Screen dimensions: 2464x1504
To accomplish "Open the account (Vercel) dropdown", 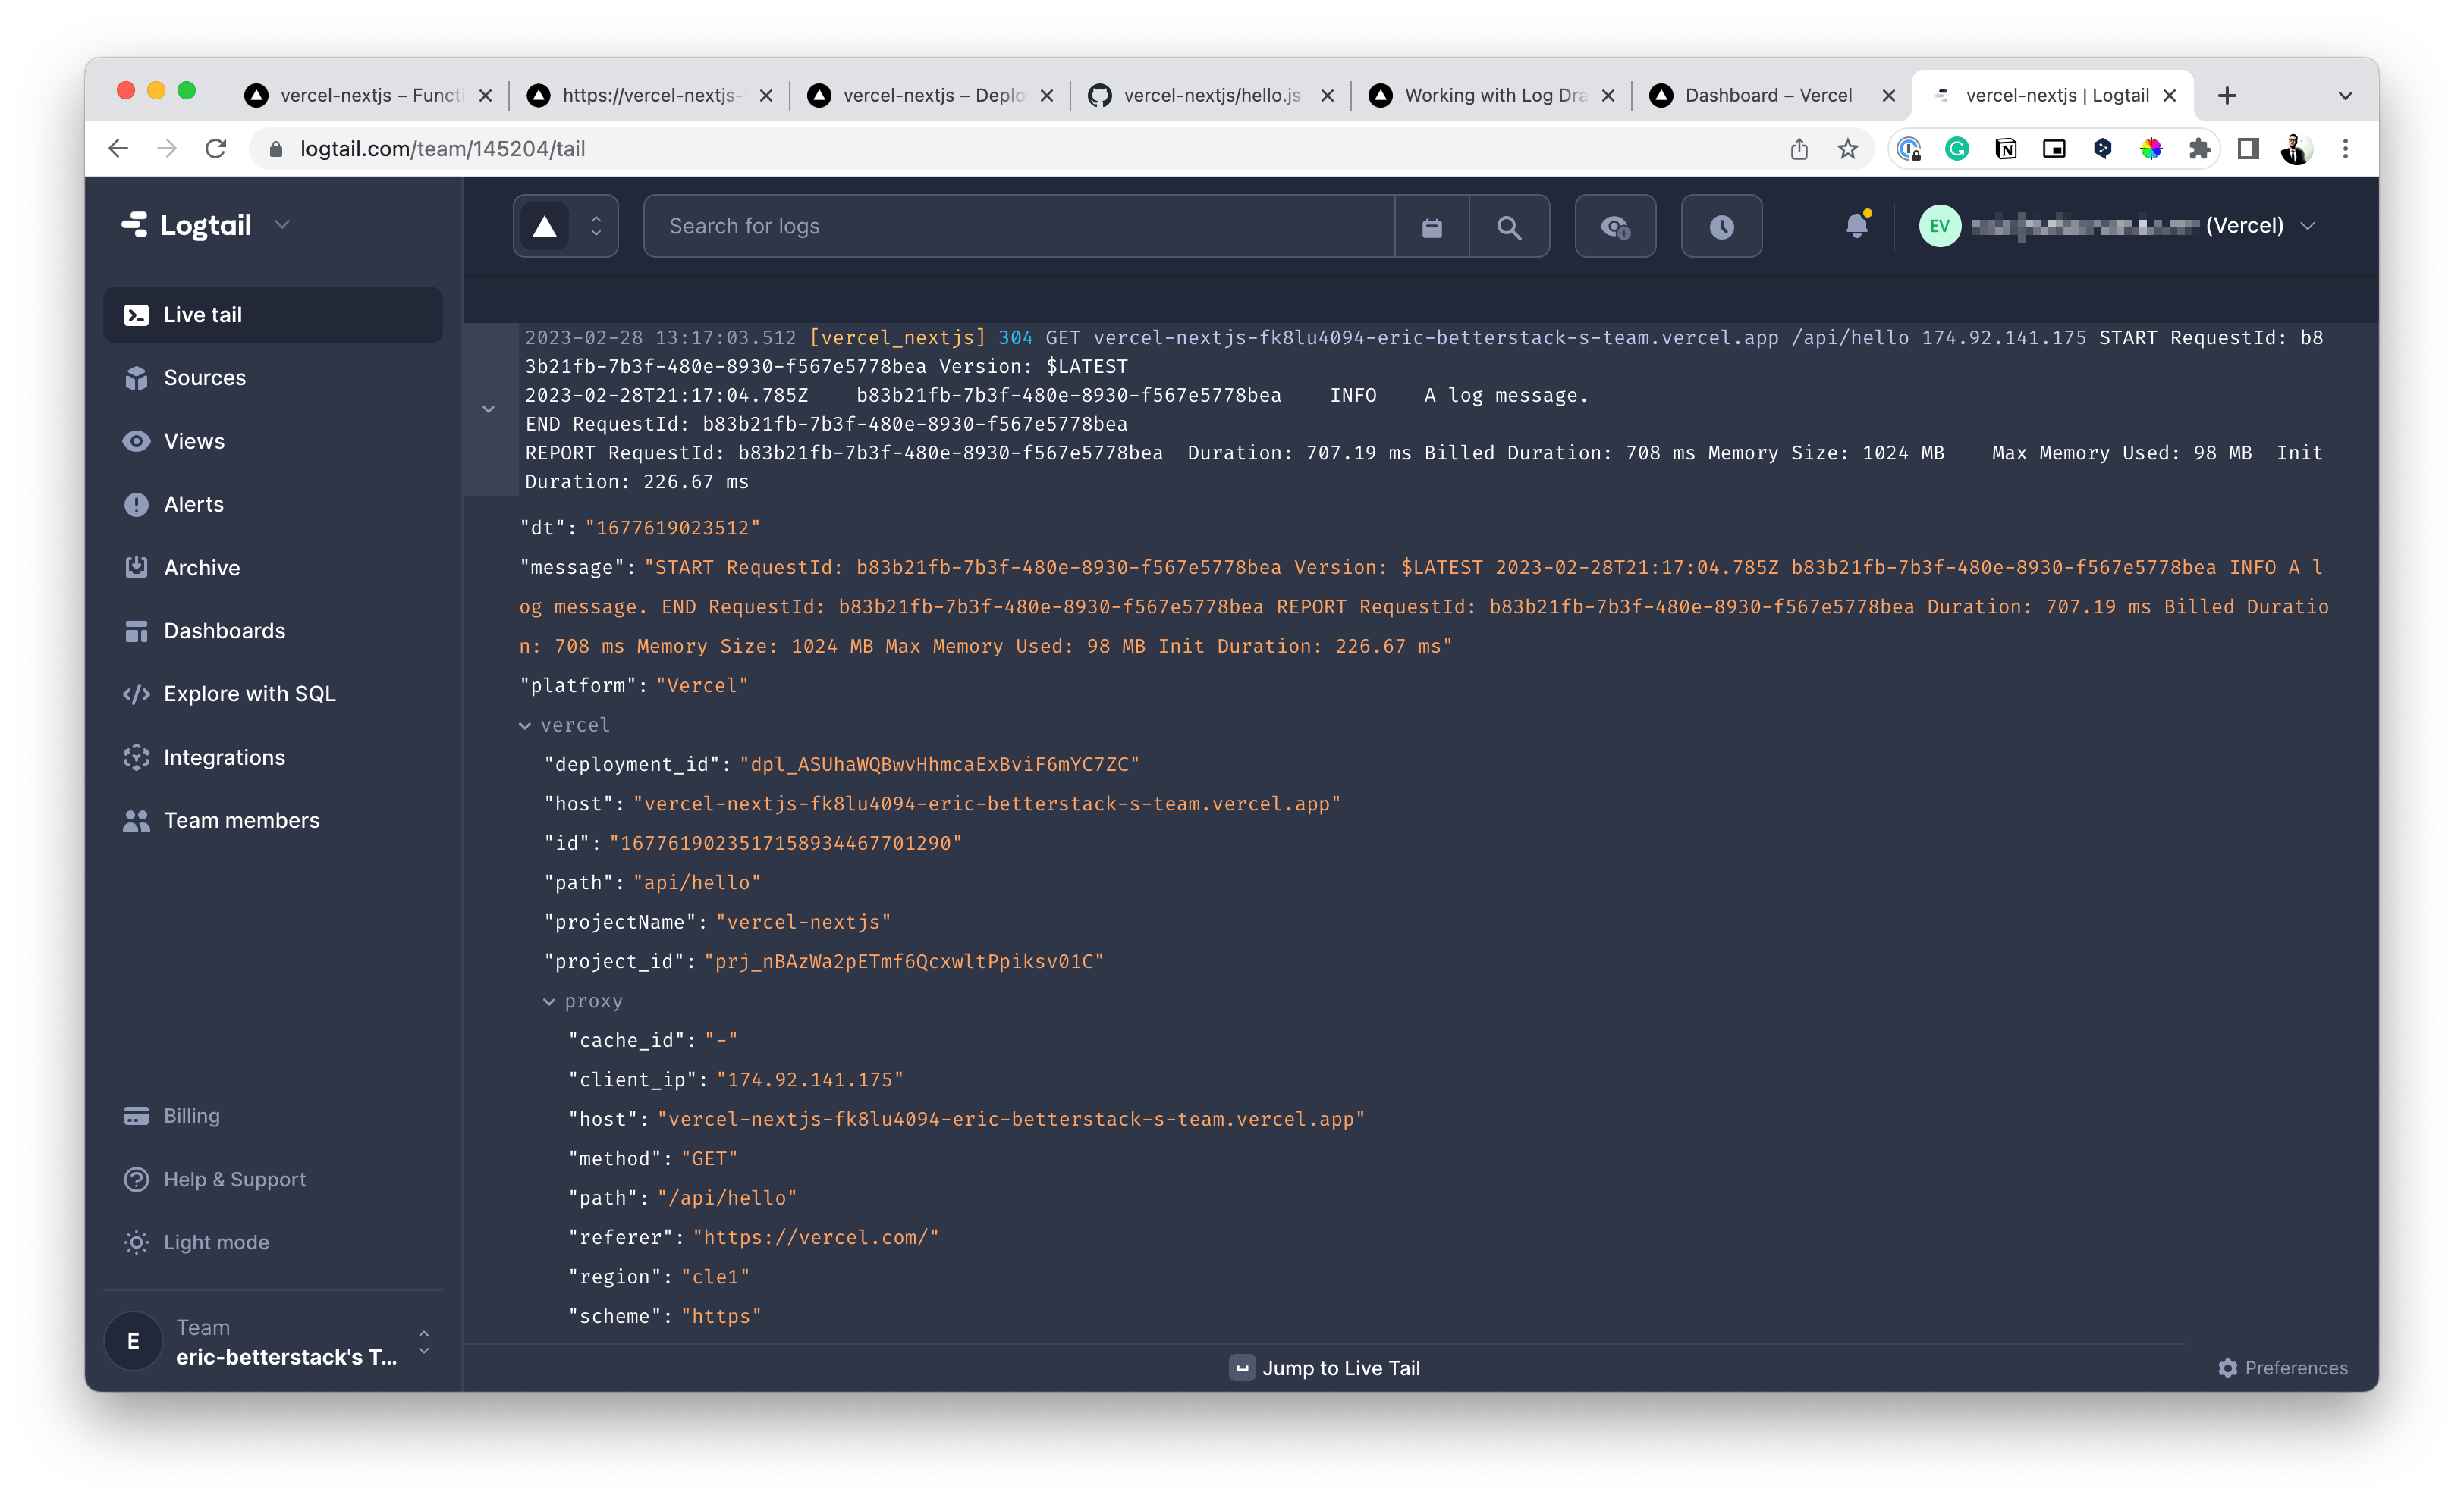I will point(2118,226).
